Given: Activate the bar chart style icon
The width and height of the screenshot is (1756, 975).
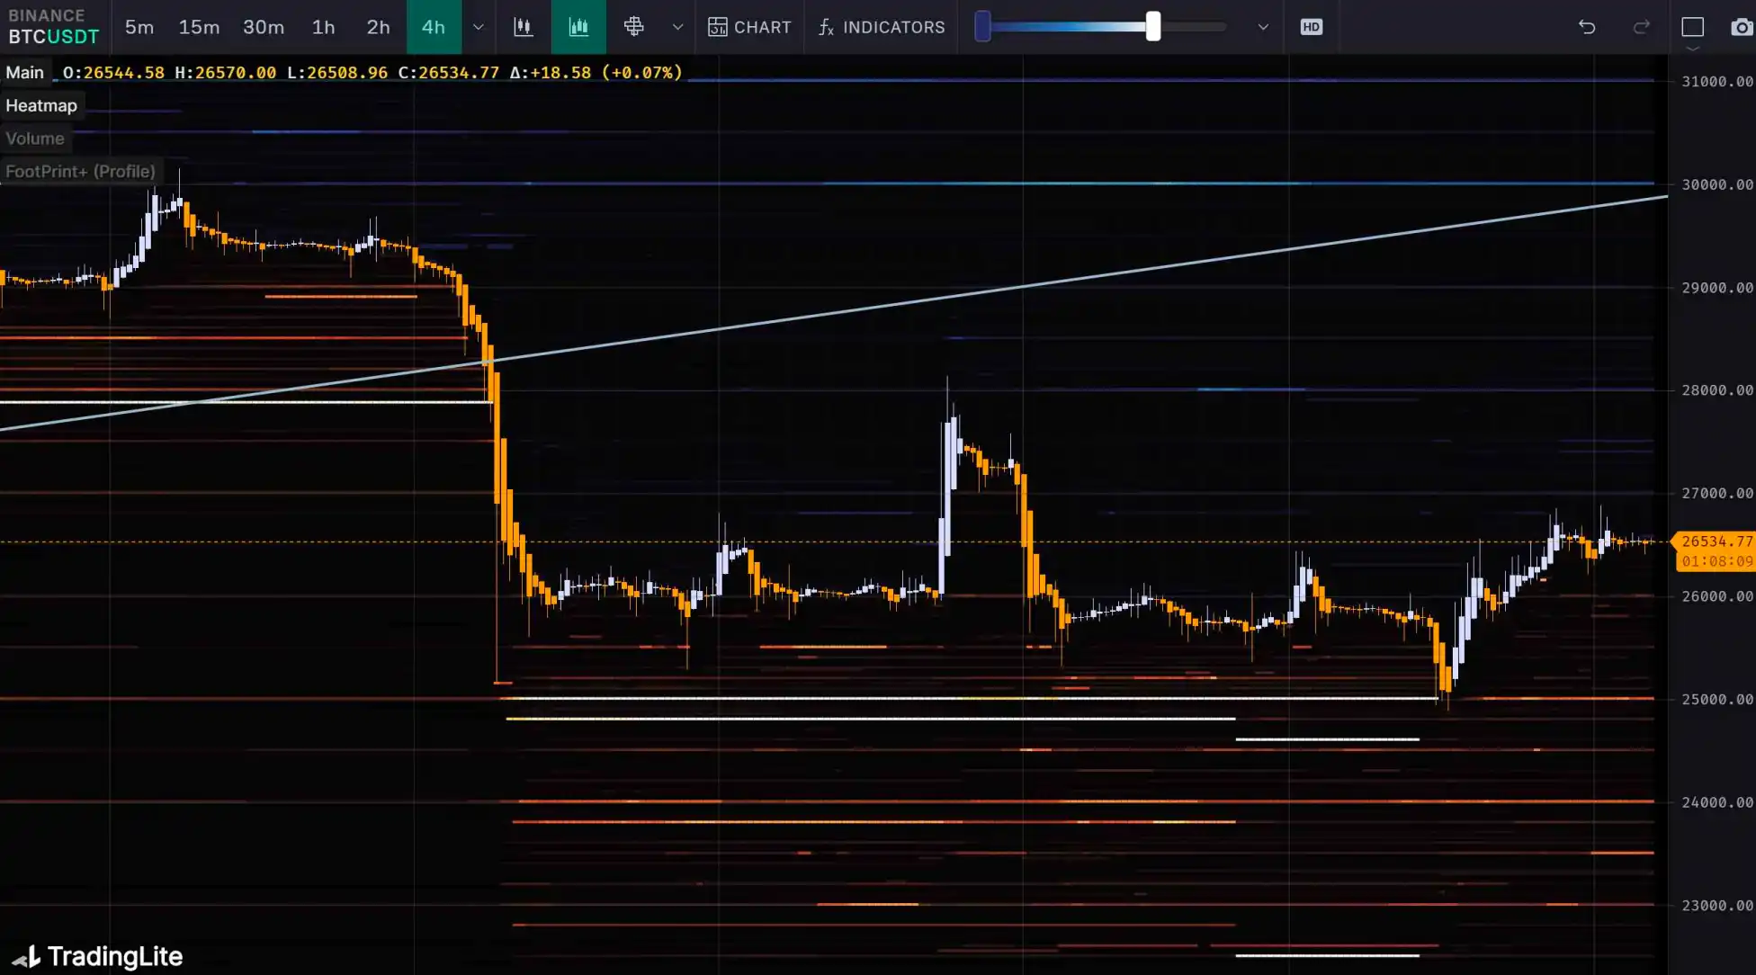Looking at the screenshot, I should point(578,27).
